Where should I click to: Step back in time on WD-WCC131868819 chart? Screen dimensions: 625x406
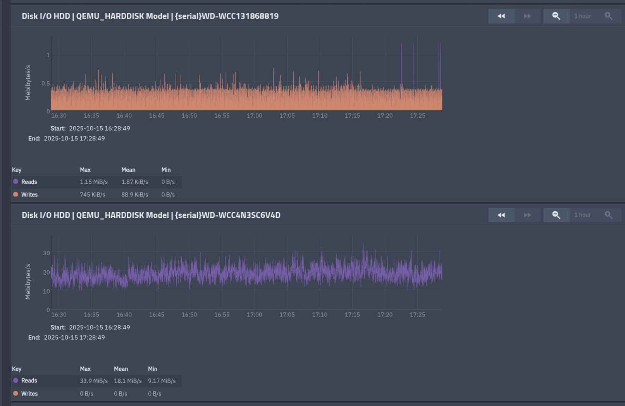(x=501, y=16)
